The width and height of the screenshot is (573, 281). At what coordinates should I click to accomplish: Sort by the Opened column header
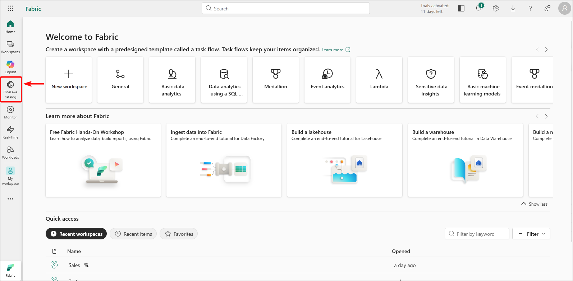coord(401,251)
